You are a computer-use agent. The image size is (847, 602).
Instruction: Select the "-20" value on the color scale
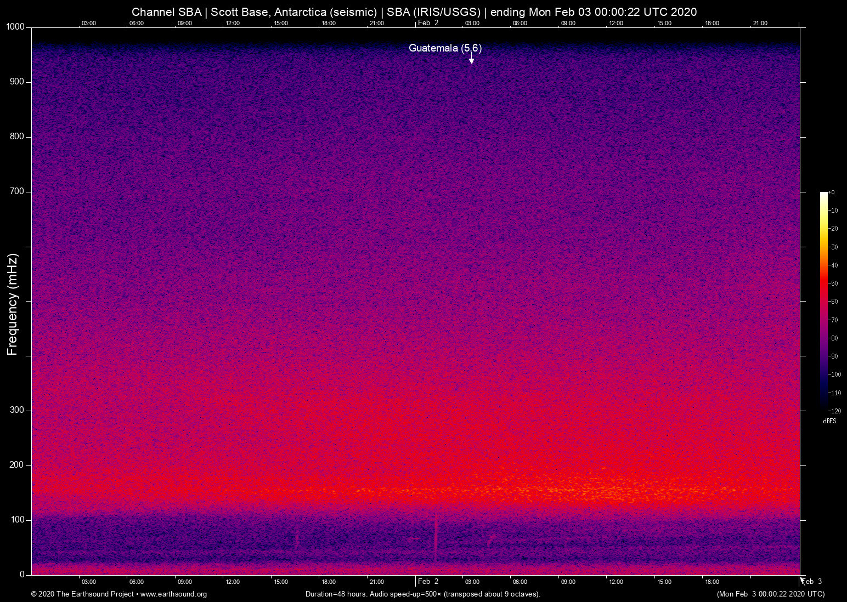pyautogui.click(x=833, y=229)
